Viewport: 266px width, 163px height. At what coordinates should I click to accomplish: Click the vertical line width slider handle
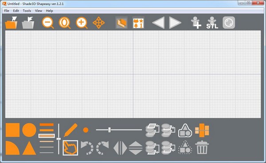[59, 139]
